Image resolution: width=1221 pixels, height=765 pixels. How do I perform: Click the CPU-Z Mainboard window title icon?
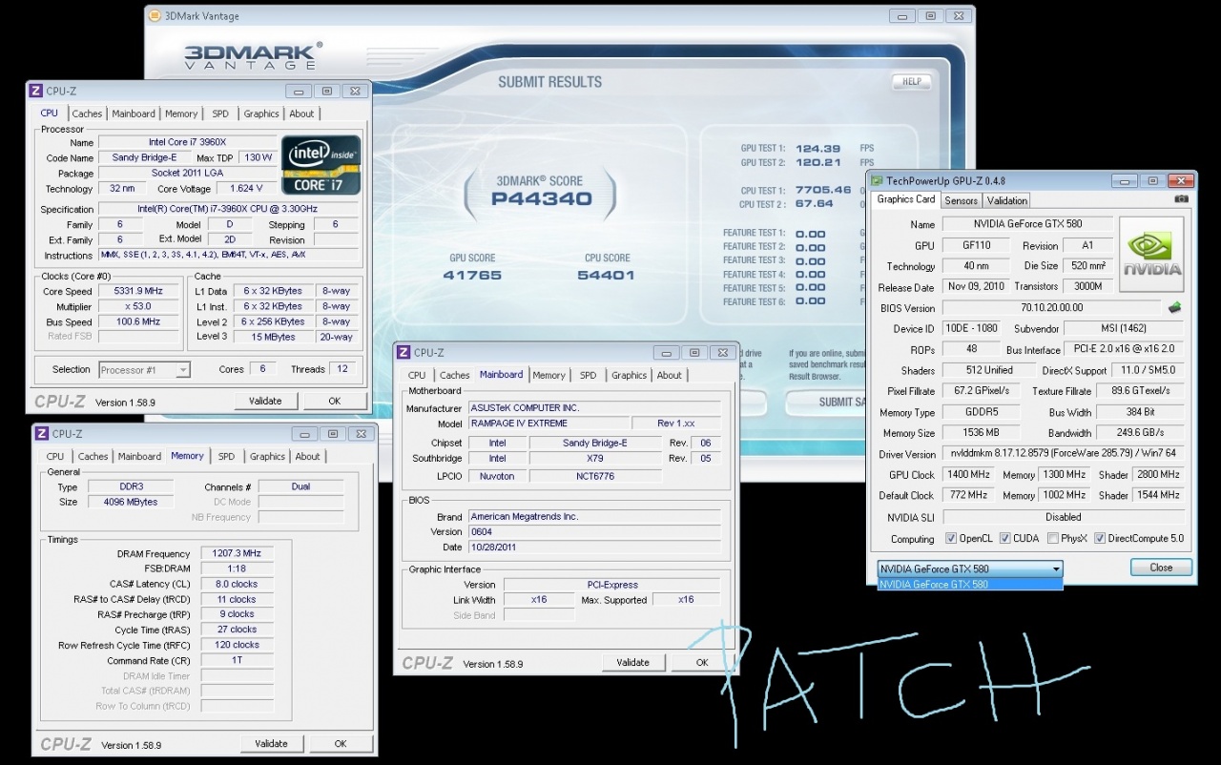click(404, 353)
